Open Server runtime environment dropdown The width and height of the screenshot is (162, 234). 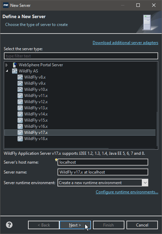tap(145, 183)
